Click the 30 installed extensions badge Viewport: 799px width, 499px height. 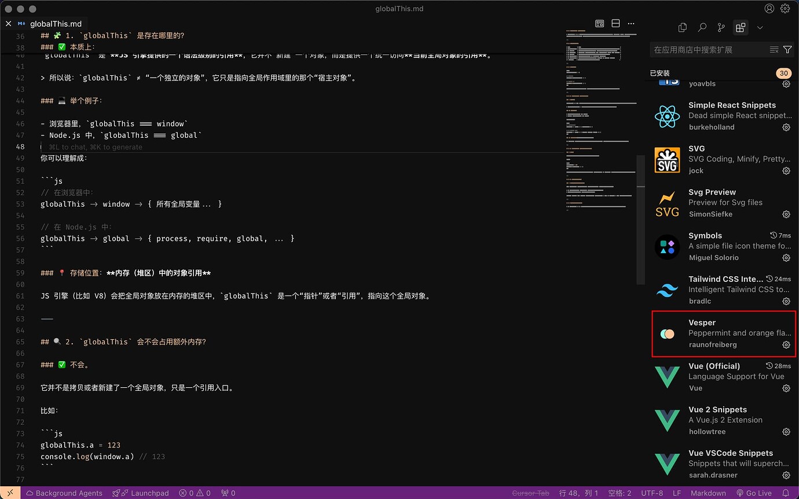pos(783,73)
